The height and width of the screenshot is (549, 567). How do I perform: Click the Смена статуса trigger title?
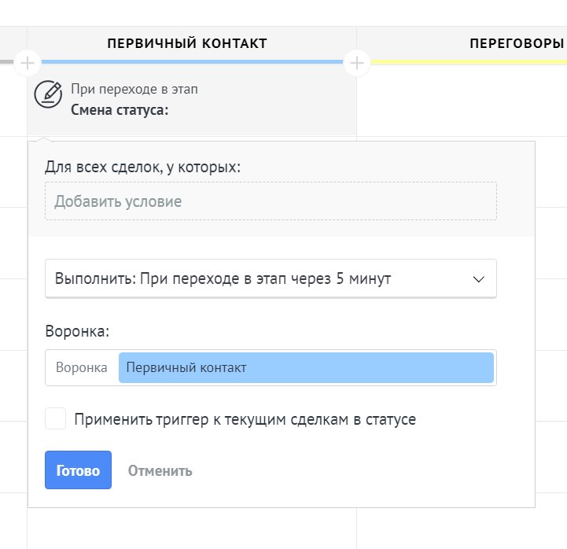click(x=120, y=109)
